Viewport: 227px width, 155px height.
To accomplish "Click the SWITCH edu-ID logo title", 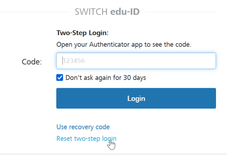I will 107,12.
